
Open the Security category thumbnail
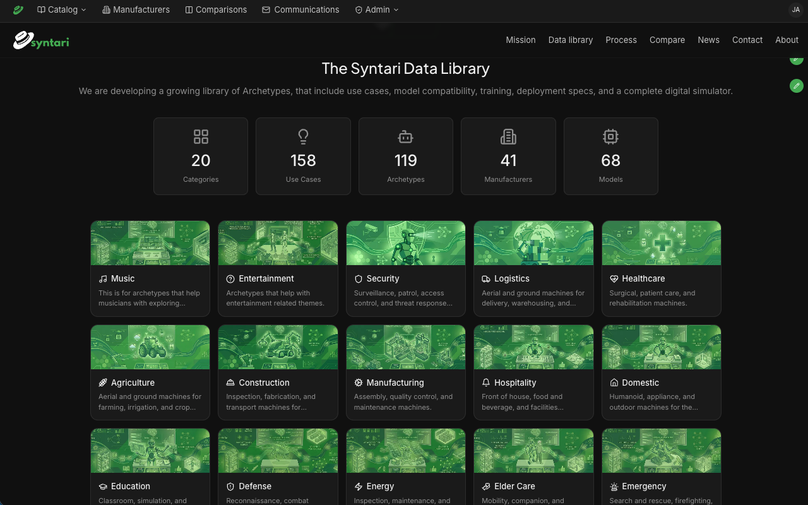(406, 243)
